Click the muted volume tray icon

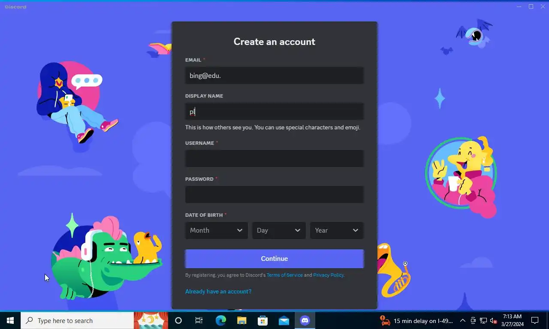[x=494, y=320]
